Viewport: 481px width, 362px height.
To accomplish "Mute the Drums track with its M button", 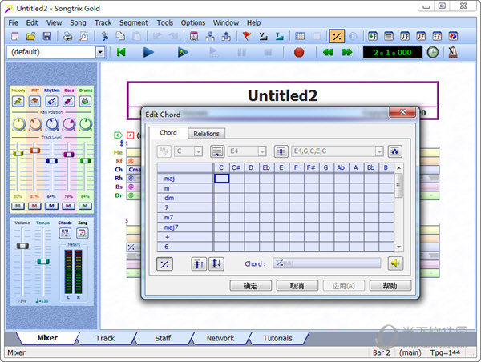I will click(x=85, y=206).
